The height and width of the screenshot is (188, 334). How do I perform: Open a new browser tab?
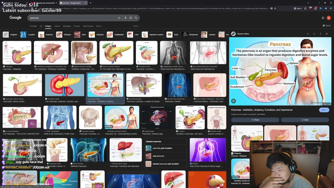[91, 3]
